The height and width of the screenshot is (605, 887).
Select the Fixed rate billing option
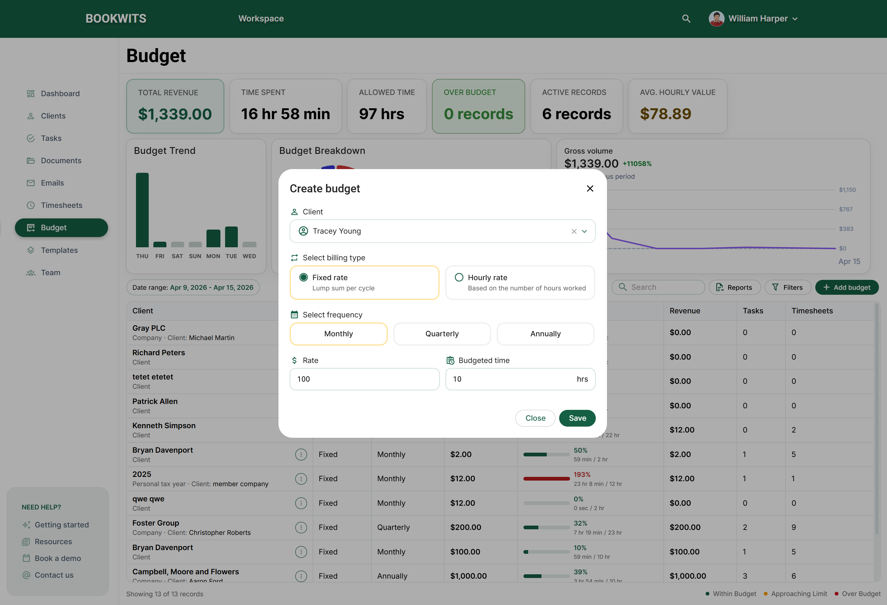(364, 282)
